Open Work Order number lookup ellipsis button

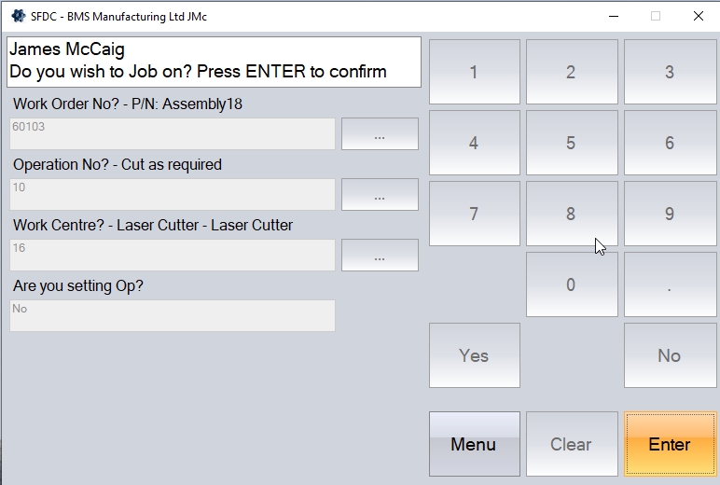380,134
